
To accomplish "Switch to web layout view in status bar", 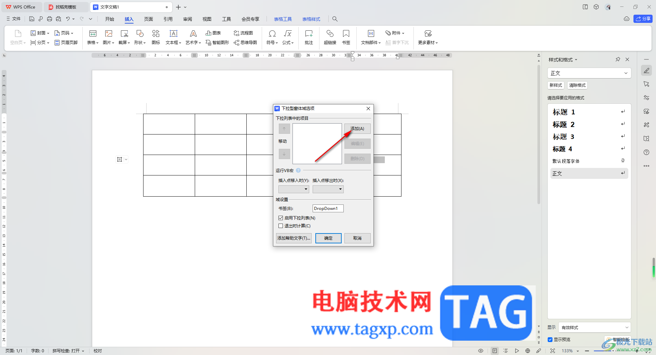I will click(x=528, y=351).
